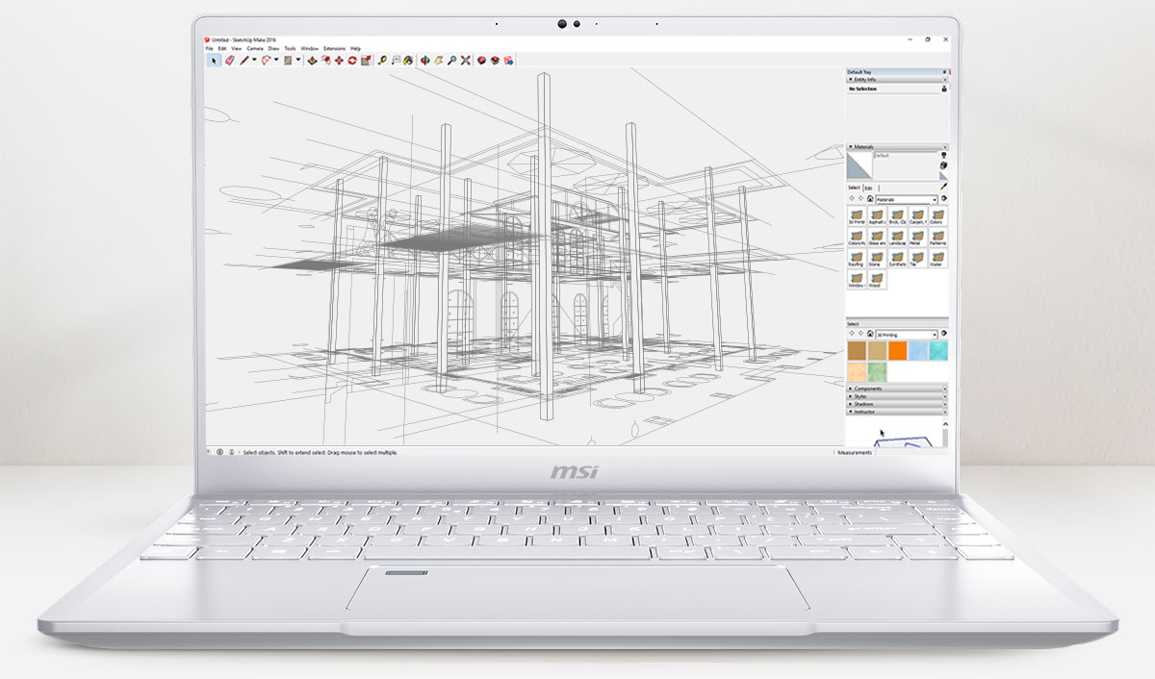Screen dimensions: 1155x679
Task: Select the arrow Select tool in toolbar
Action: 215,60
